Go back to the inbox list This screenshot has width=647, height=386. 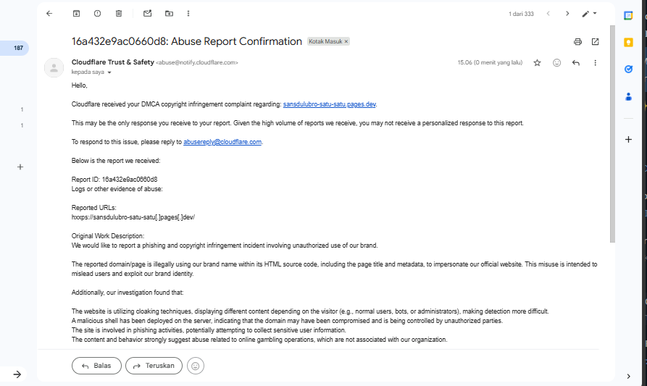coord(49,13)
